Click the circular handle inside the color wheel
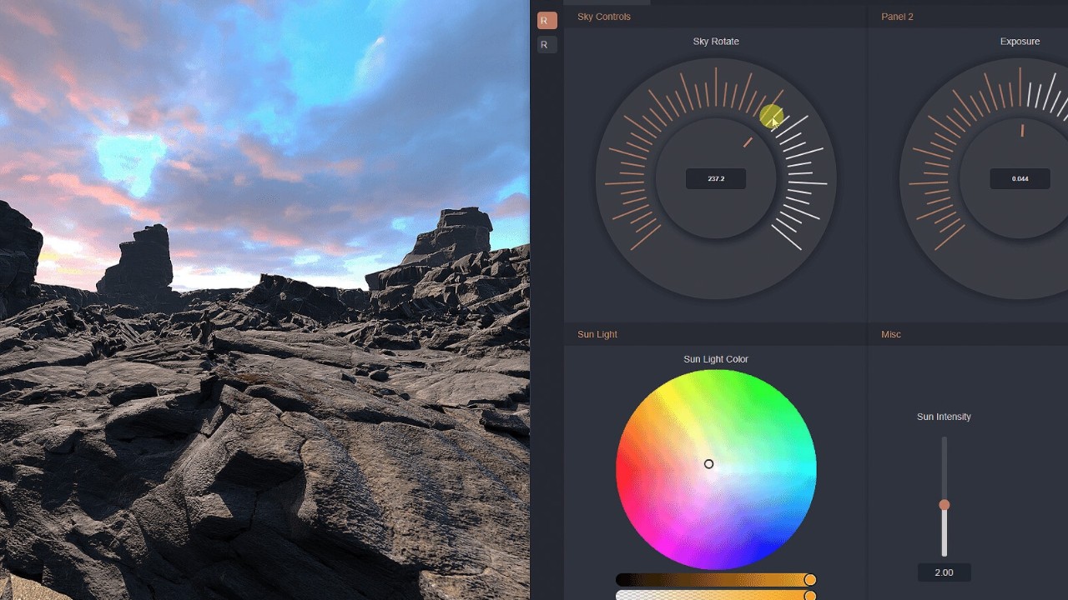Viewport: 1068px width, 600px height. (x=708, y=464)
